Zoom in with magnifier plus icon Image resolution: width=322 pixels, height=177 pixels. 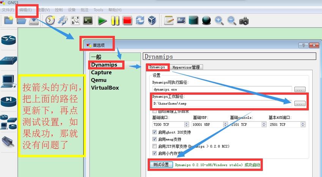click(219, 21)
